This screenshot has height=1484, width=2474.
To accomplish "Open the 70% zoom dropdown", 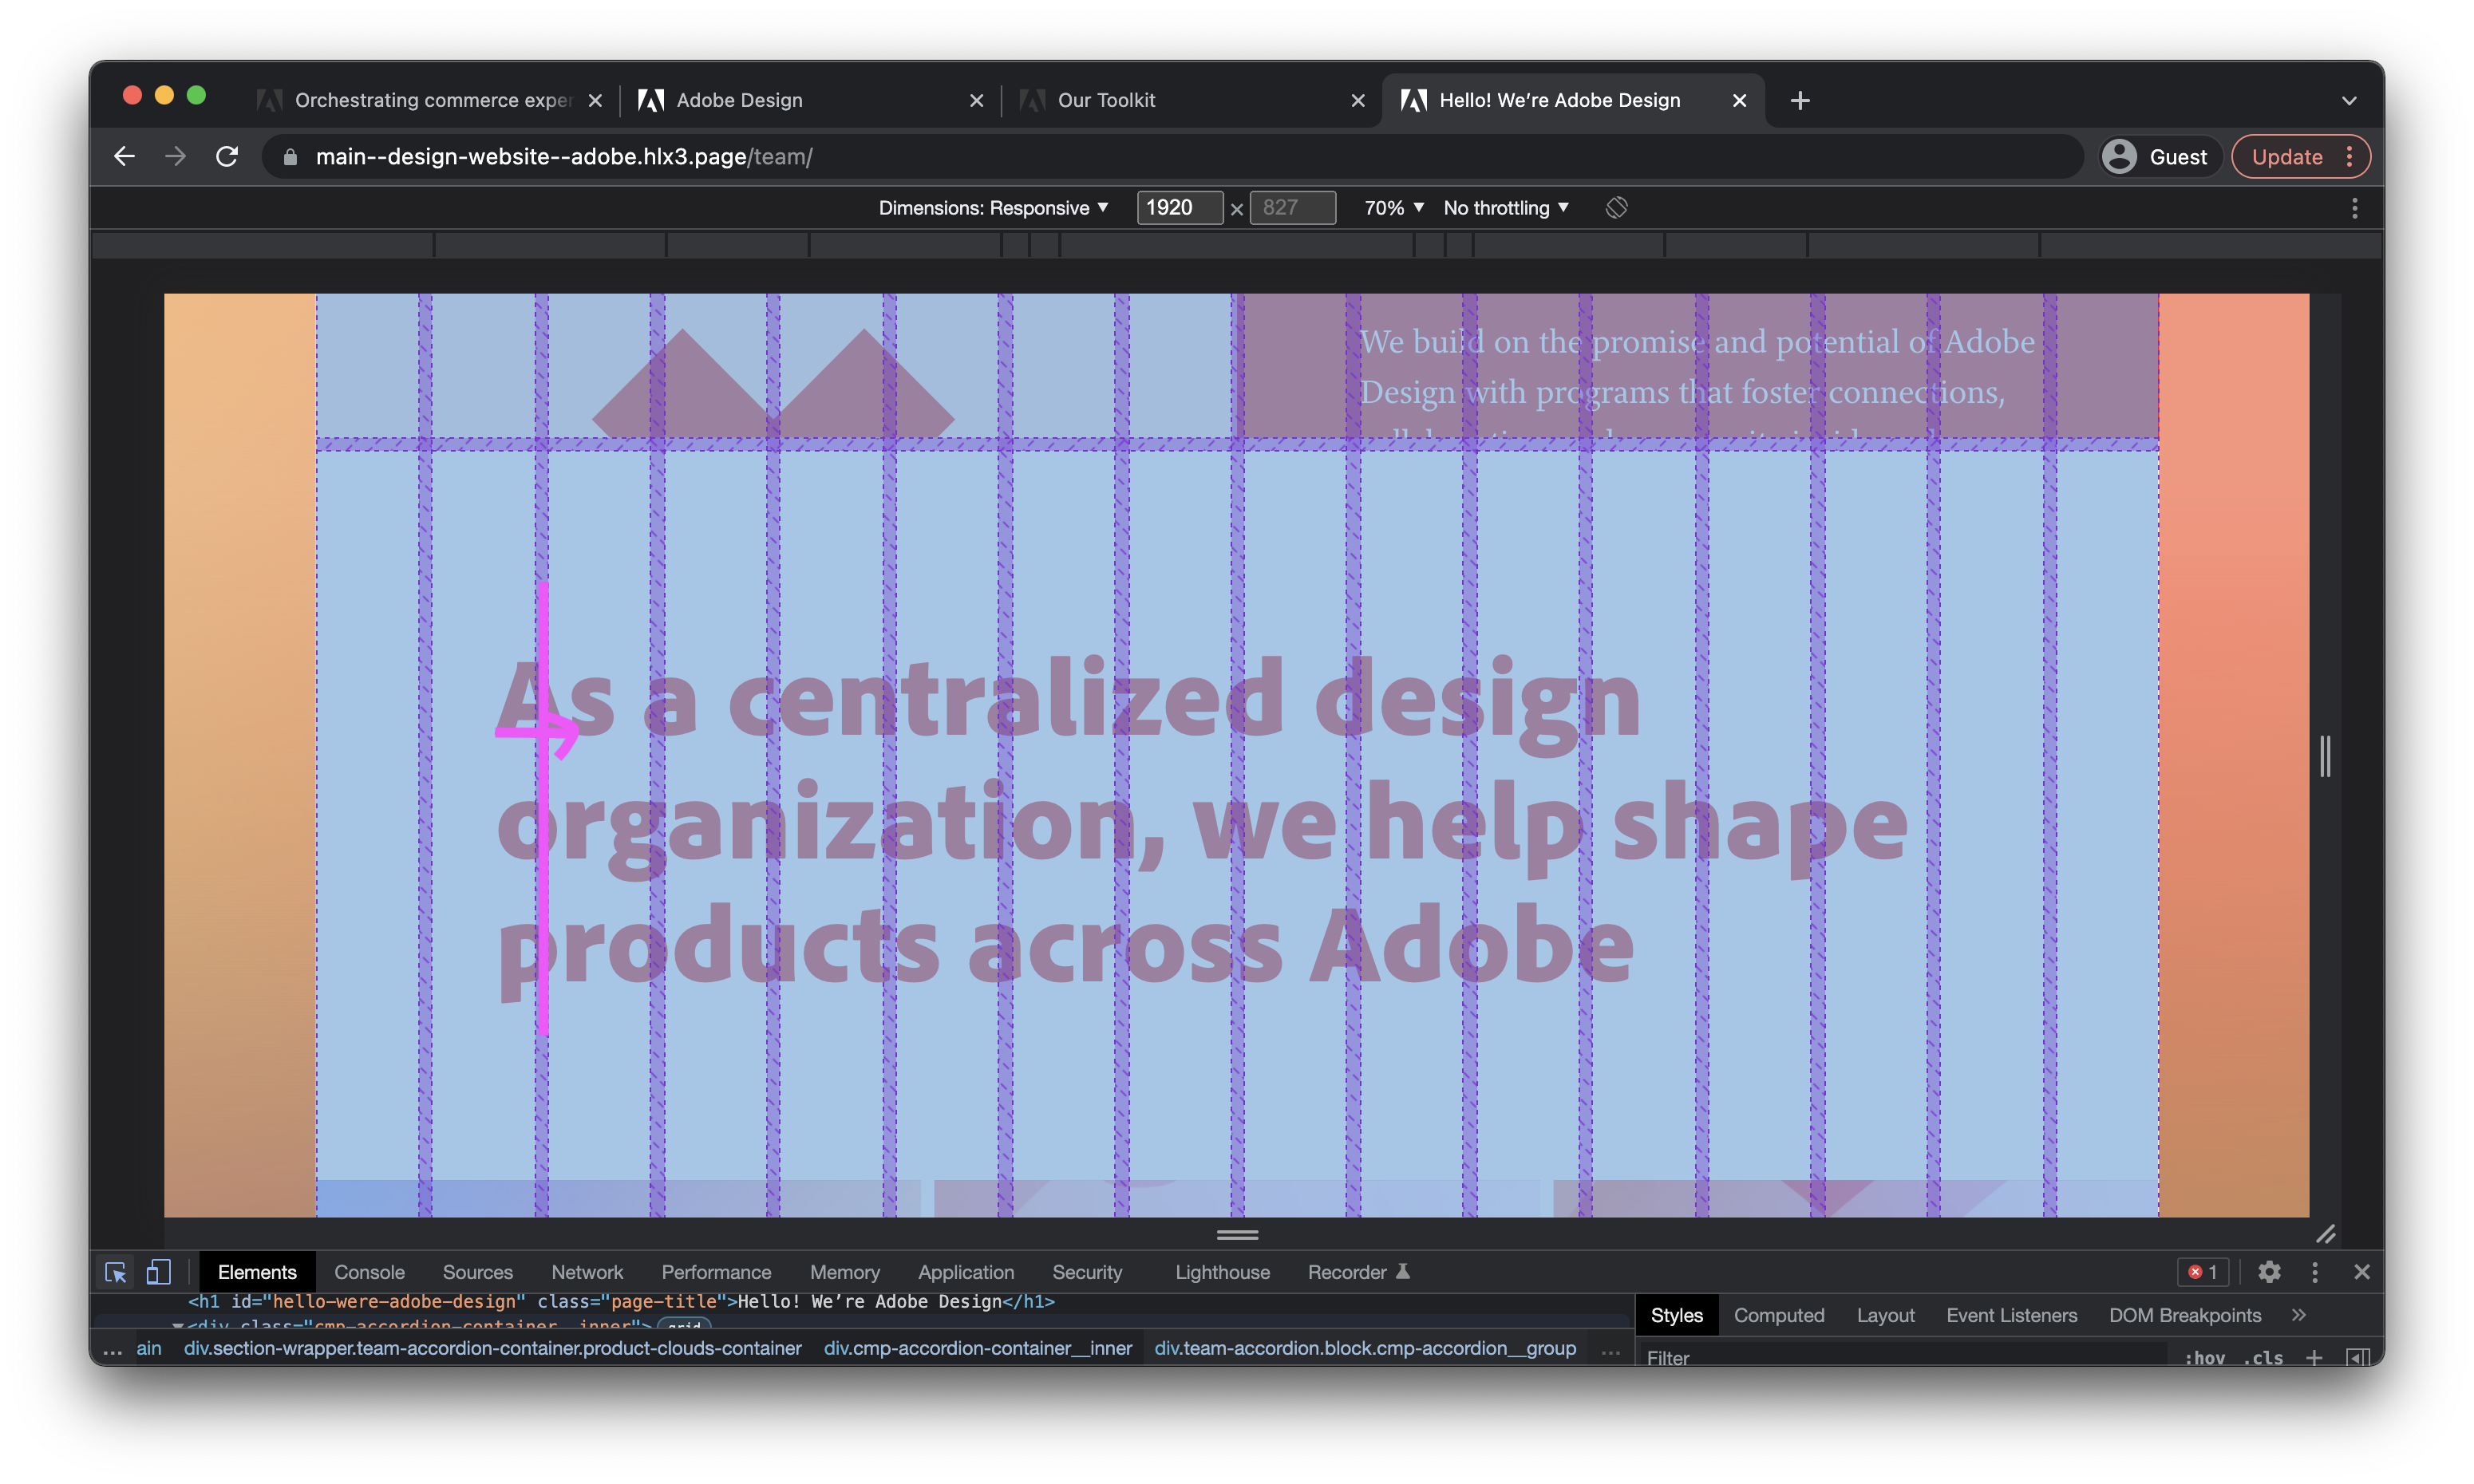I will 1392,207.
